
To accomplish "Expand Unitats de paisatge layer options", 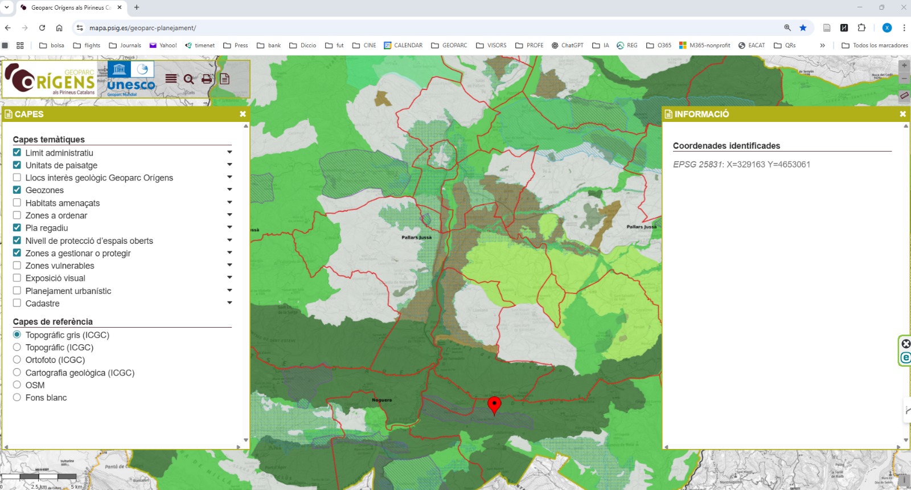I will (x=229, y=165).
